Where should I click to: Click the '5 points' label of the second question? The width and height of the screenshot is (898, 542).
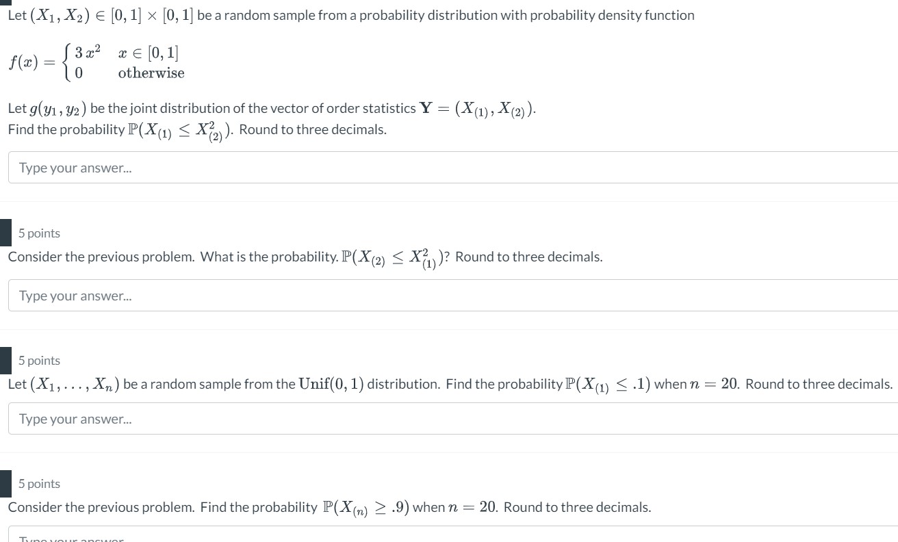point(39,233)
